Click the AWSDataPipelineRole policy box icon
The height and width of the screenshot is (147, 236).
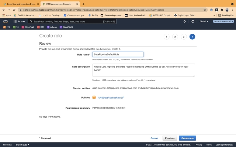[x=94, y=97]
